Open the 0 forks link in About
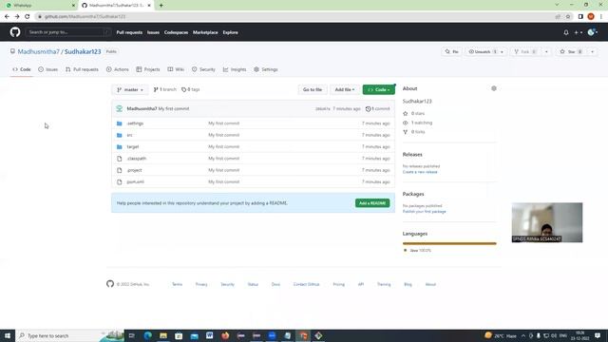The image size is (608, 342). (x=414, y=132)
